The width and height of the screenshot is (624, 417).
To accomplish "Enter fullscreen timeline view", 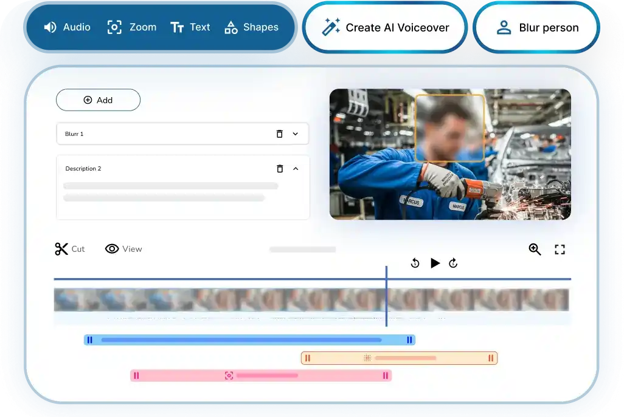I will 560,249.
